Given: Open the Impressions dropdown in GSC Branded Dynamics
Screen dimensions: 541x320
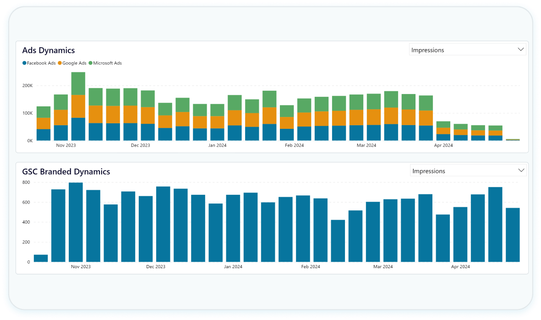Looking at the screenshot, I should coord(467,170).
